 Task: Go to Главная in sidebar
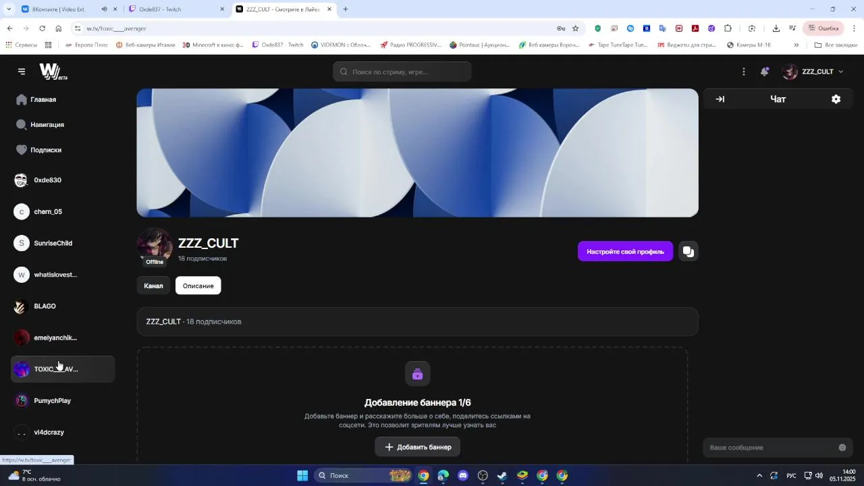(36, 100)
